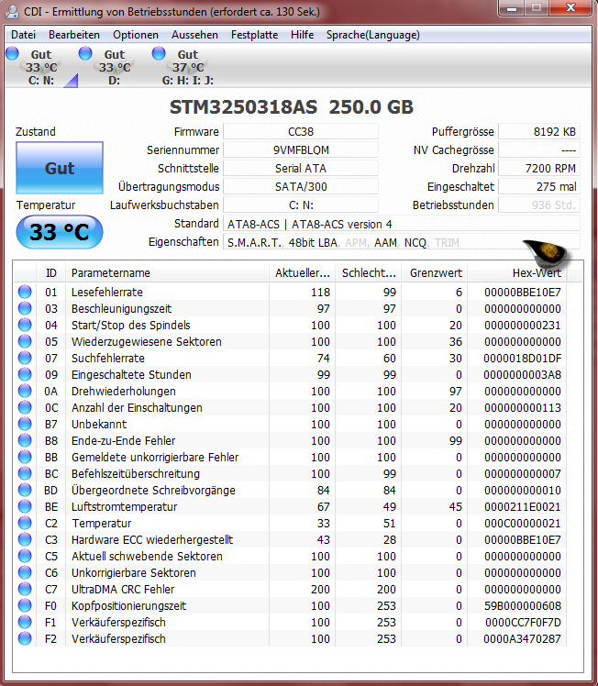Click status icon of Beschleunigungszeit row
Viewport: 598px width, 686px height.
tap(25, 308)
